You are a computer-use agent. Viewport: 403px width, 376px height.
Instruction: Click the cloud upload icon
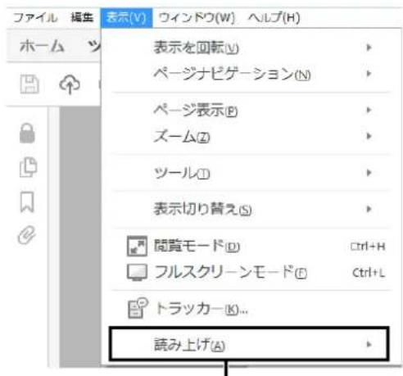click(70, 84)
